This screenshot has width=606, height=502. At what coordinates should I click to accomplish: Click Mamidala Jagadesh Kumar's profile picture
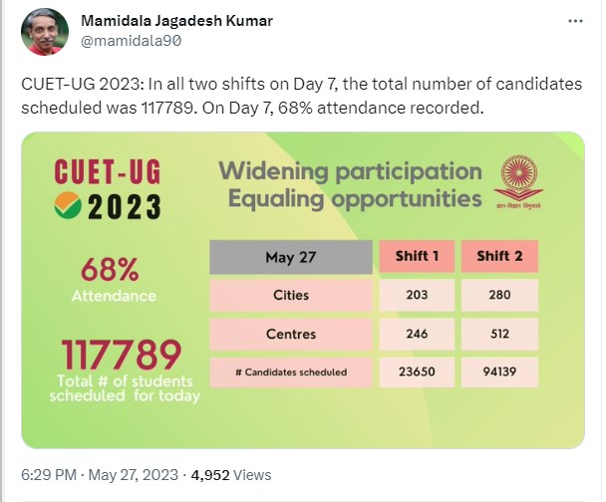click(45, 35)
